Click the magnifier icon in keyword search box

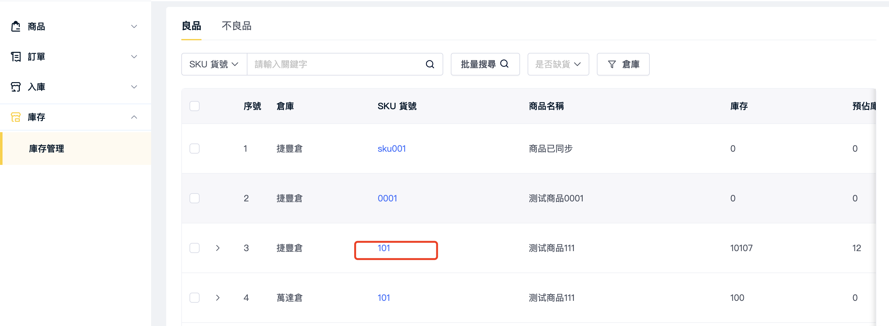point(430,64)
